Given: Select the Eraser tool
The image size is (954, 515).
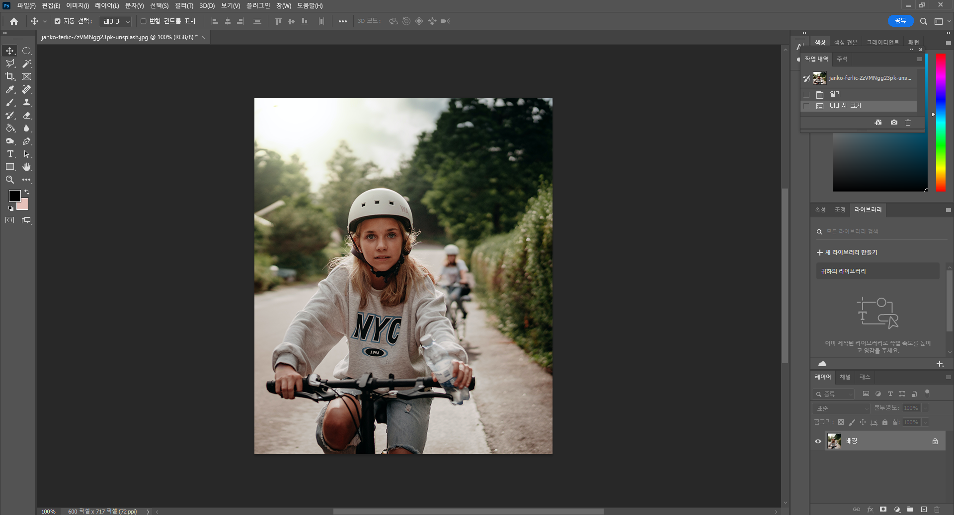Looking at the screenshot, I should (27, 115).
